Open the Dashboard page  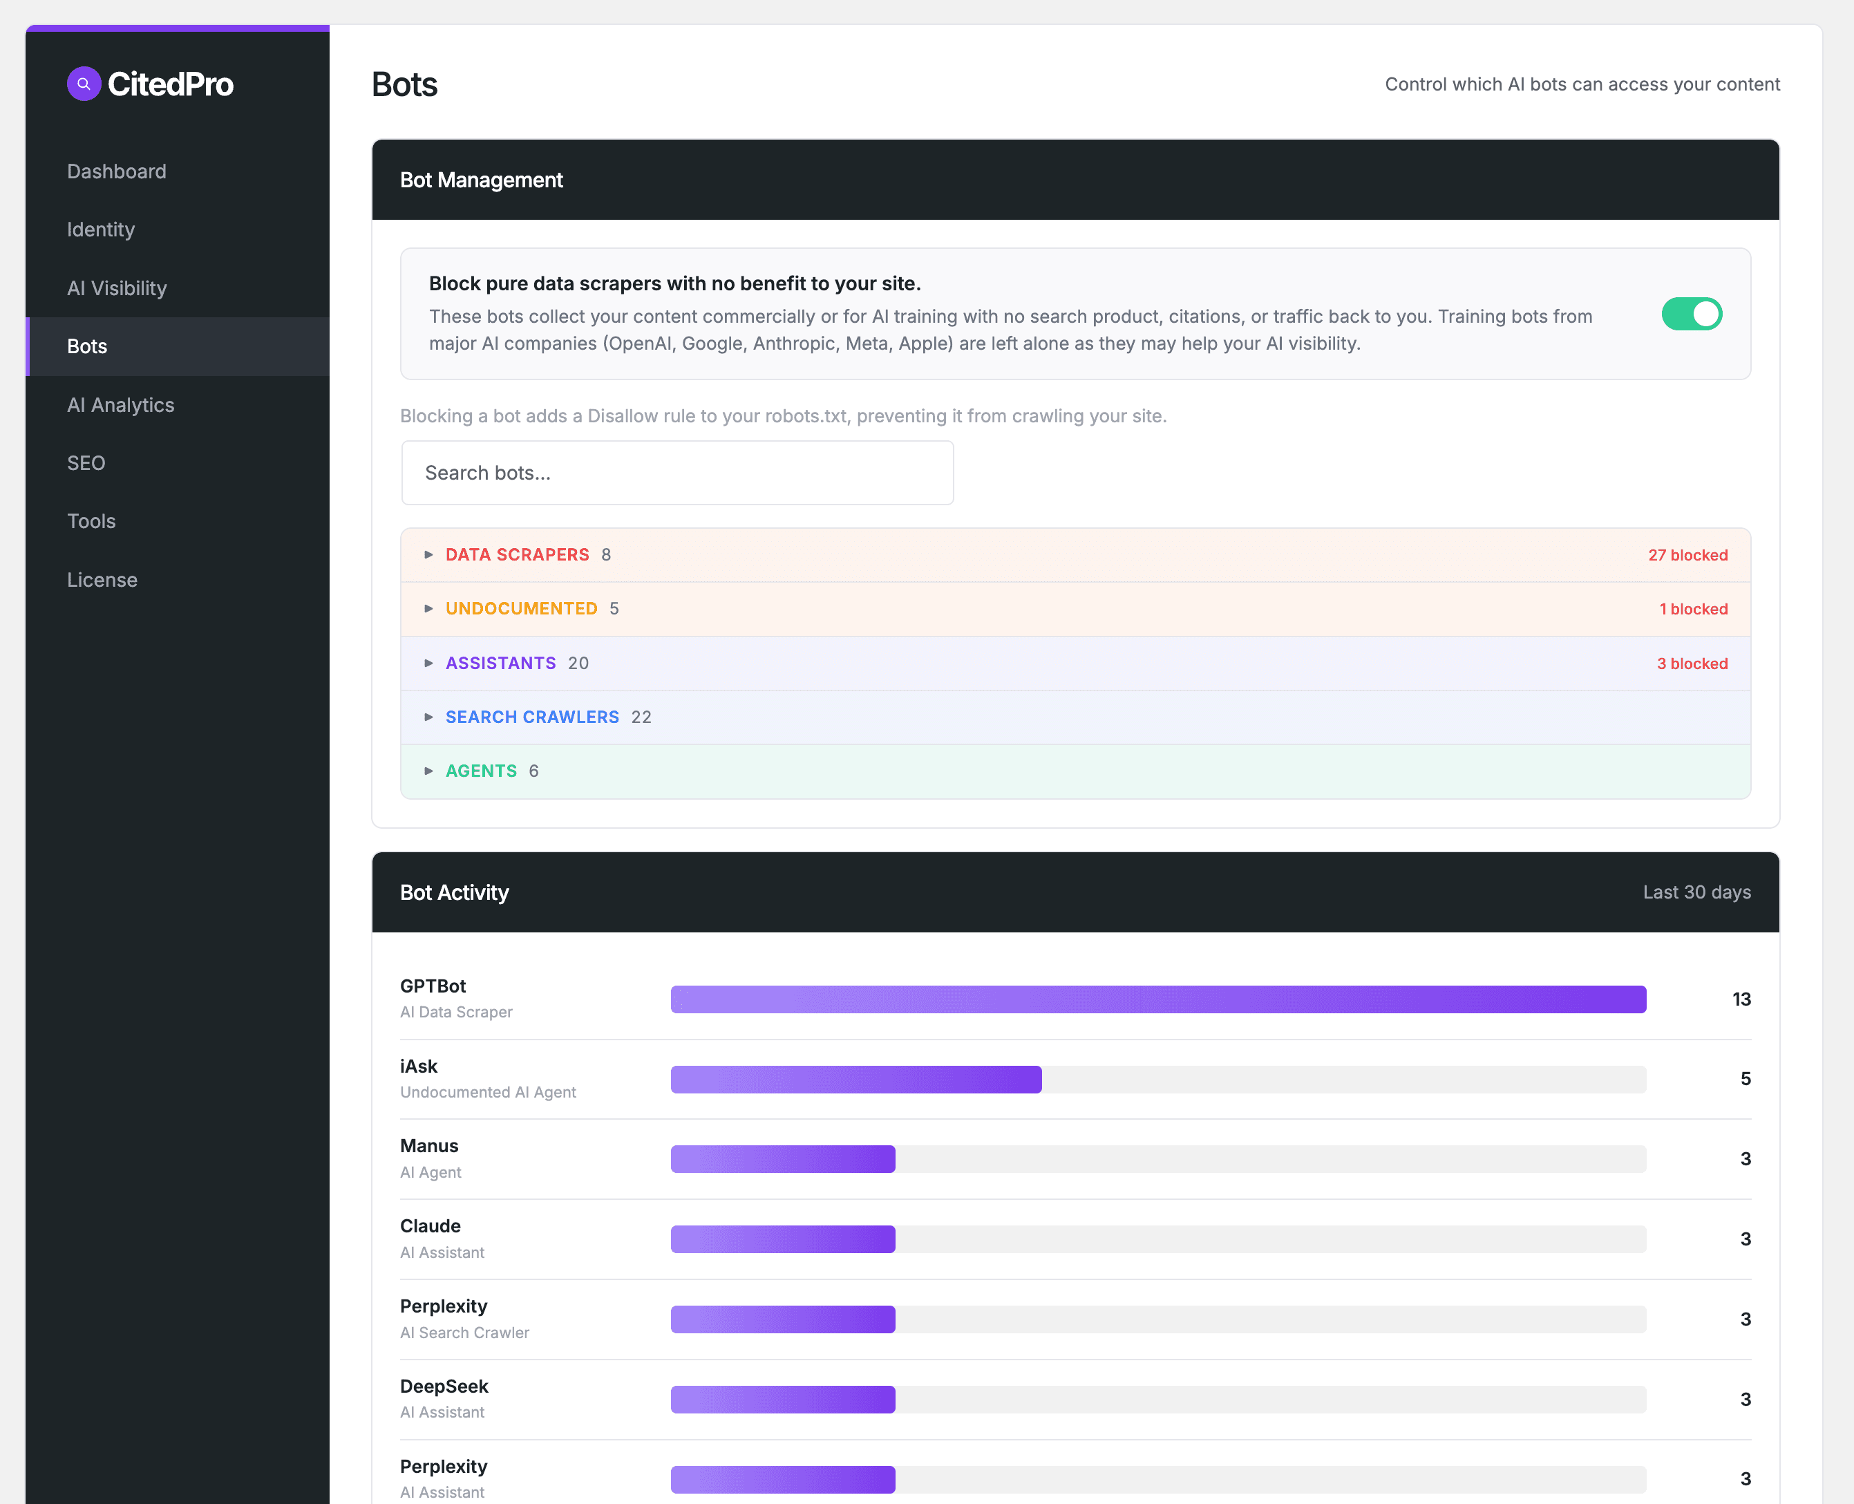[x=116, y=171]
